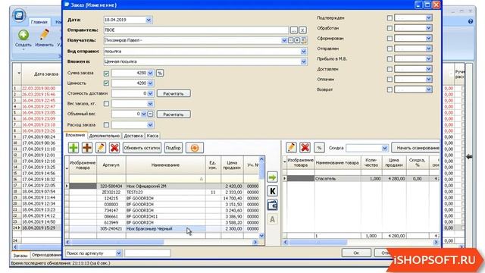Click the green arrow to move the item to the order
The image size is (485, 273).
click(272, 177)
